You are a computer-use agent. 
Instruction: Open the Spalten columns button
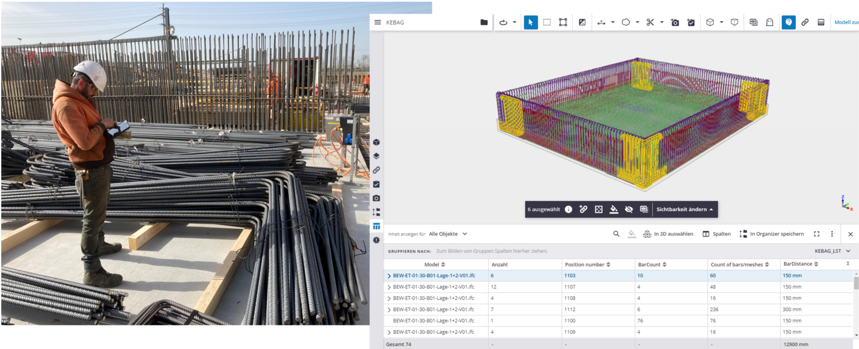(716, 234)
